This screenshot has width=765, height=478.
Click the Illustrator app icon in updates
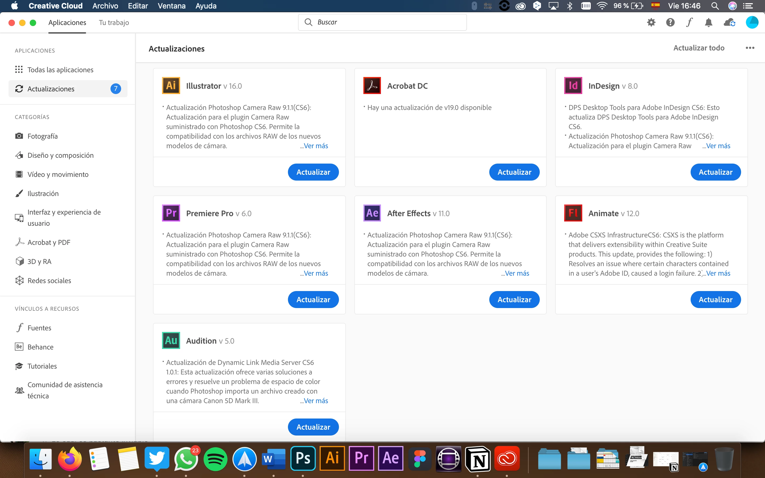(171, 86)
